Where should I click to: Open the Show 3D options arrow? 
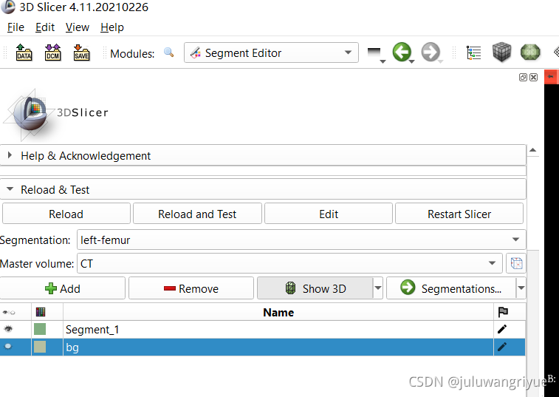pos(378,288)
